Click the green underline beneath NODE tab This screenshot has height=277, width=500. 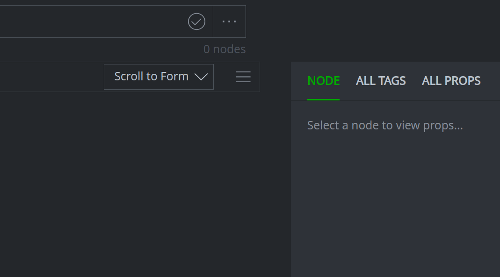323,99
